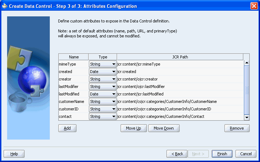Click path ending CustomerInfo/CustomerName
260x162 pixels.
pyautogui.click(x=180, y=101)
